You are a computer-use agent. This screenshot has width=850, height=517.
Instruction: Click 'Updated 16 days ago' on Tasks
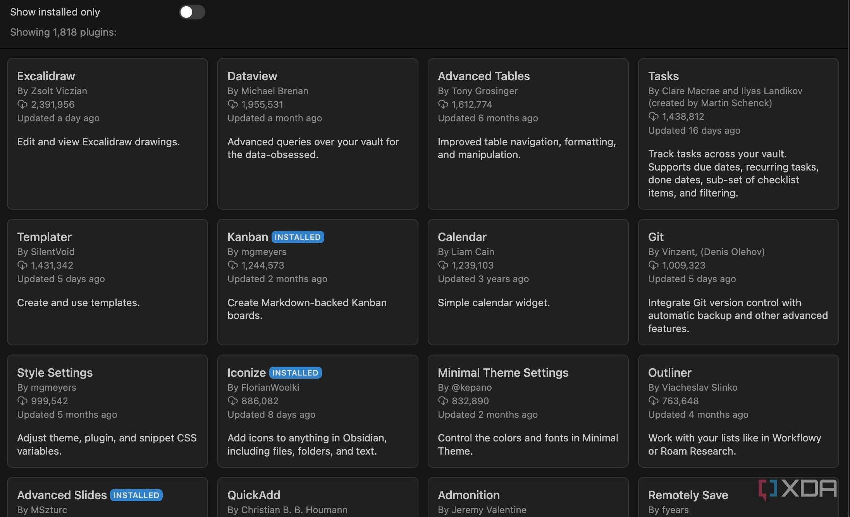(694, 131)
